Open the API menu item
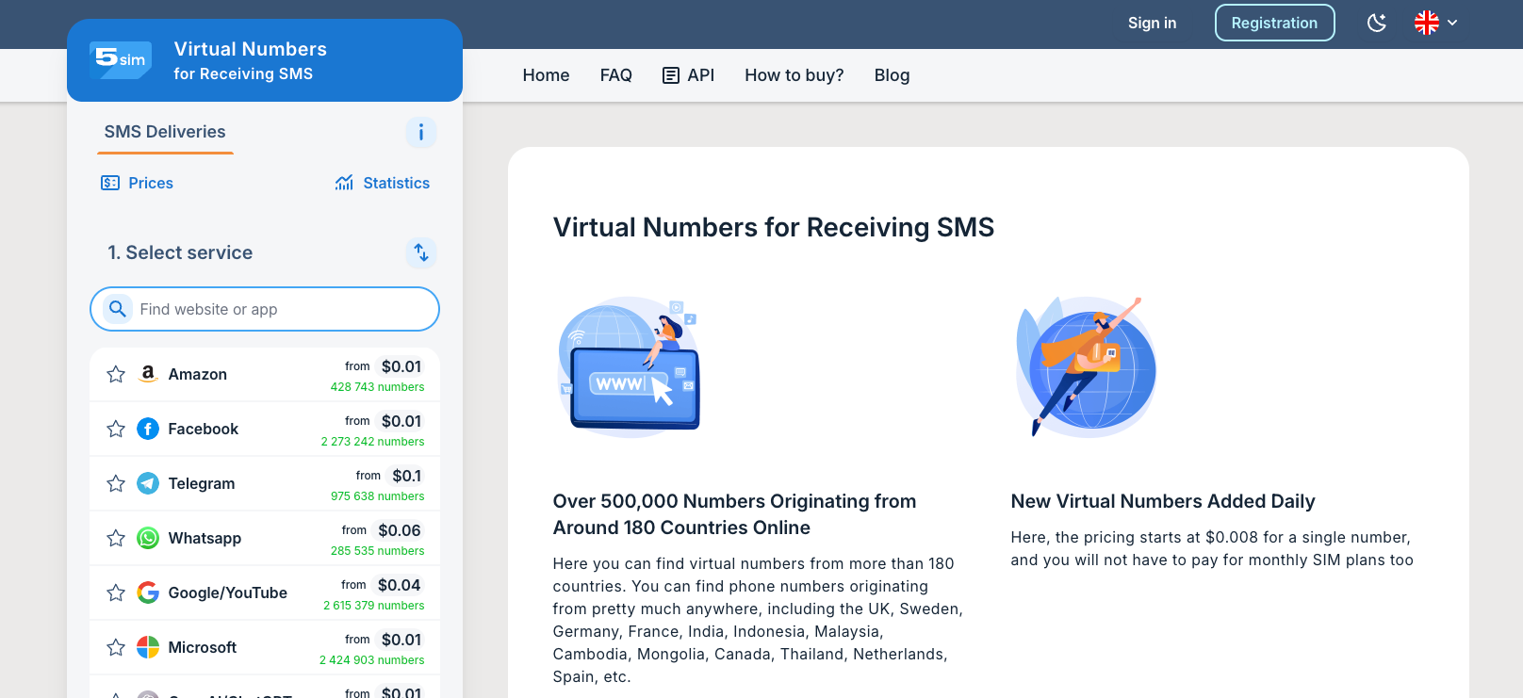Viewport: 1523px width, 698px height. point(689,75)
